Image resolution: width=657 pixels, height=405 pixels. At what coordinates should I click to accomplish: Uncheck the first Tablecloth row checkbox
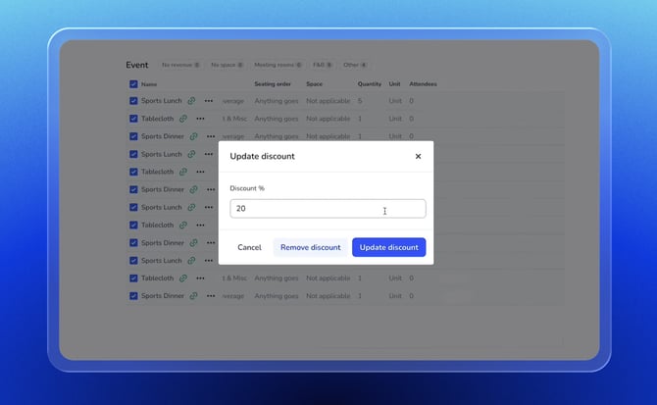coord(133,119)
